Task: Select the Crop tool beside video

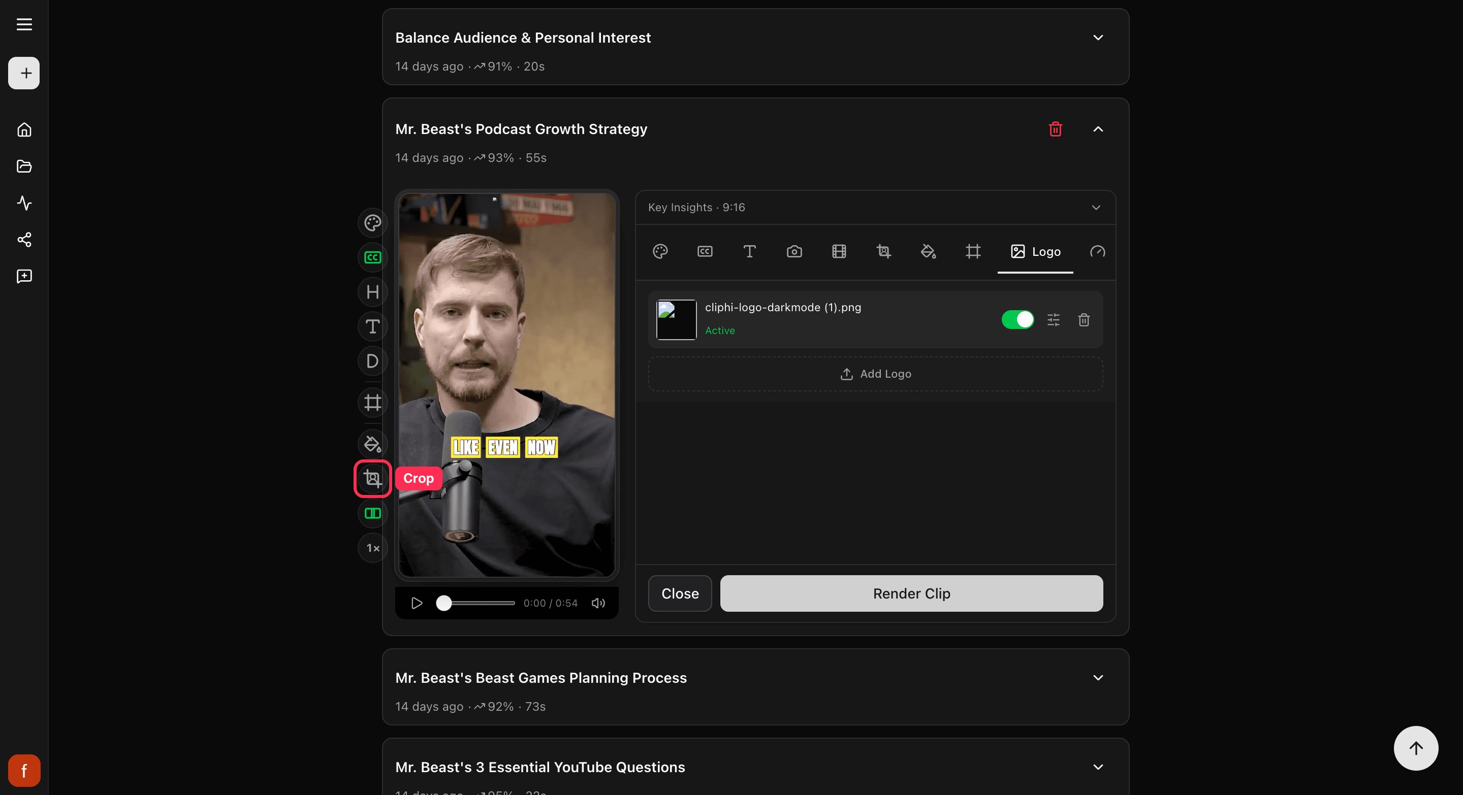Action: point(372,478)
